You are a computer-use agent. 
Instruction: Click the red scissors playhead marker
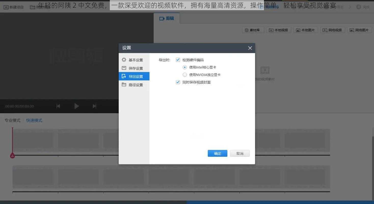(x=12, y=156)
